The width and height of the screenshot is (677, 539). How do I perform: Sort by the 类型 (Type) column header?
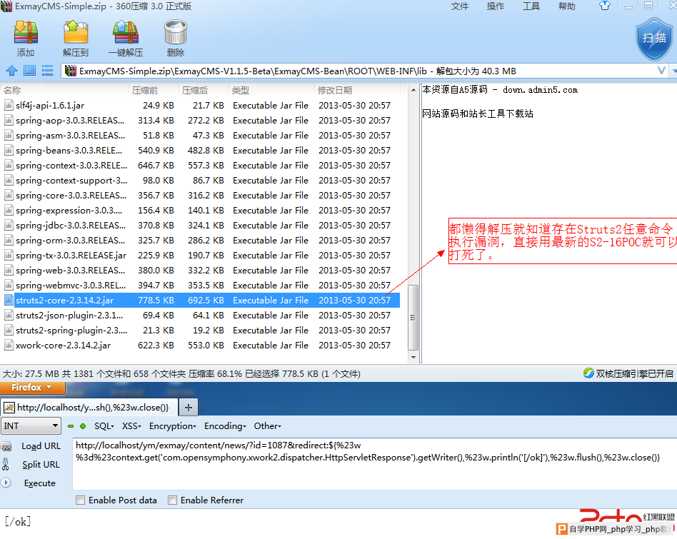point(271,90)
